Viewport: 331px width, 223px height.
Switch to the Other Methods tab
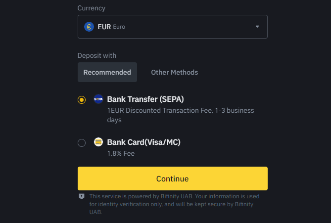coord(174,72)
